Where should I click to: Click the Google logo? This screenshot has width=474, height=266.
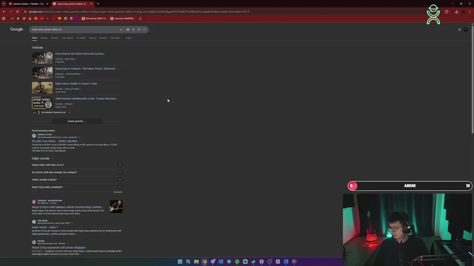pyautogui.click(x=17, y=29)
